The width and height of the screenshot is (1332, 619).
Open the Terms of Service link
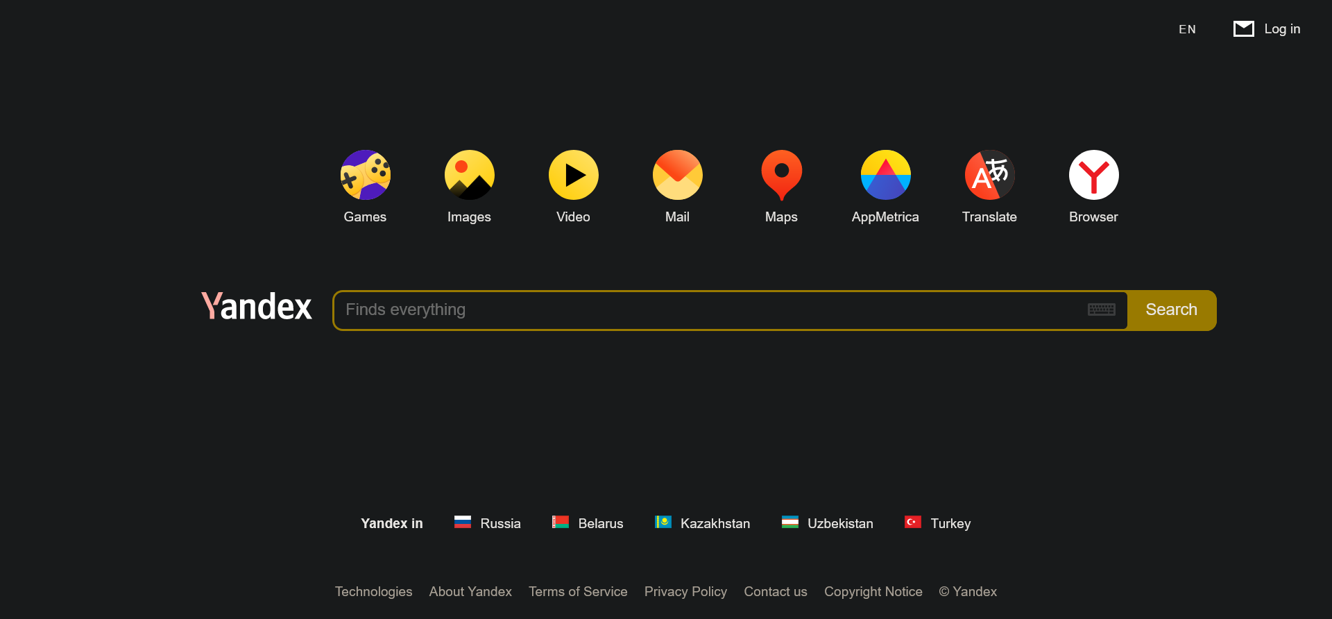click(578, 591)
